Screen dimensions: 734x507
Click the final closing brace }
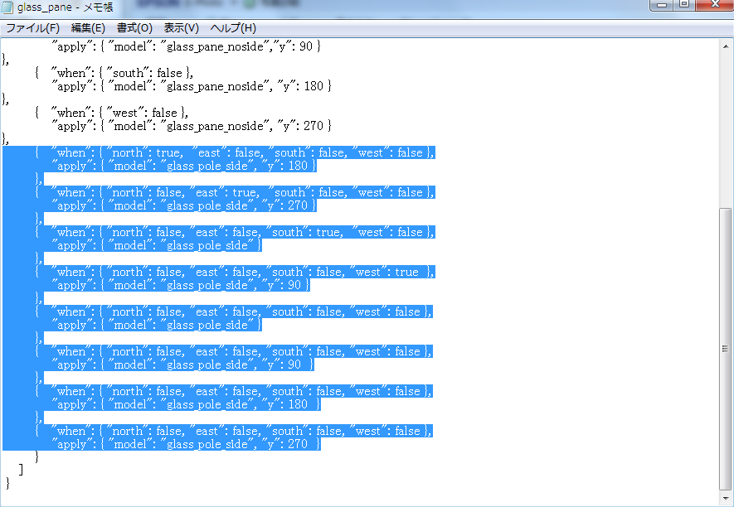pos(7,483)
